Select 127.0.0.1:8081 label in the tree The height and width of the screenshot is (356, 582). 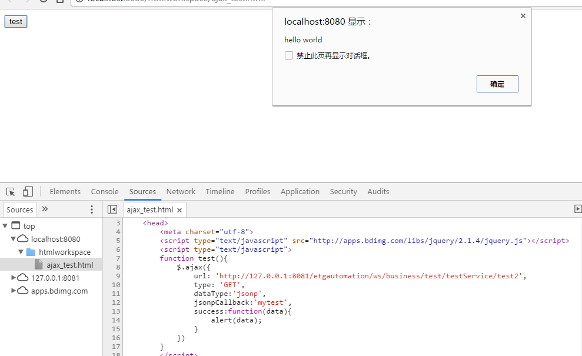click(x=55, y=278)
